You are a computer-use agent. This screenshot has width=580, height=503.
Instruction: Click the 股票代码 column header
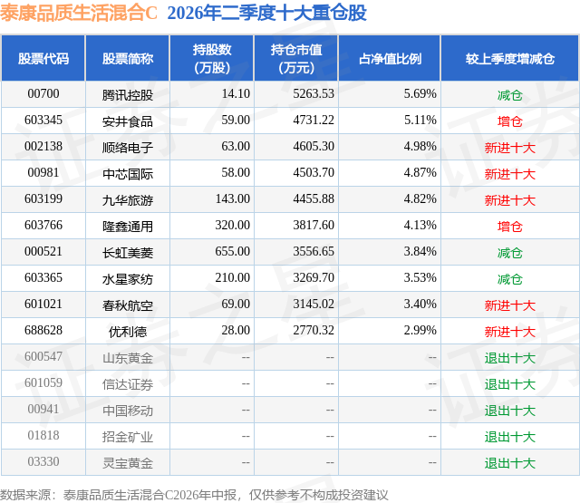click(x=43, y=58)
